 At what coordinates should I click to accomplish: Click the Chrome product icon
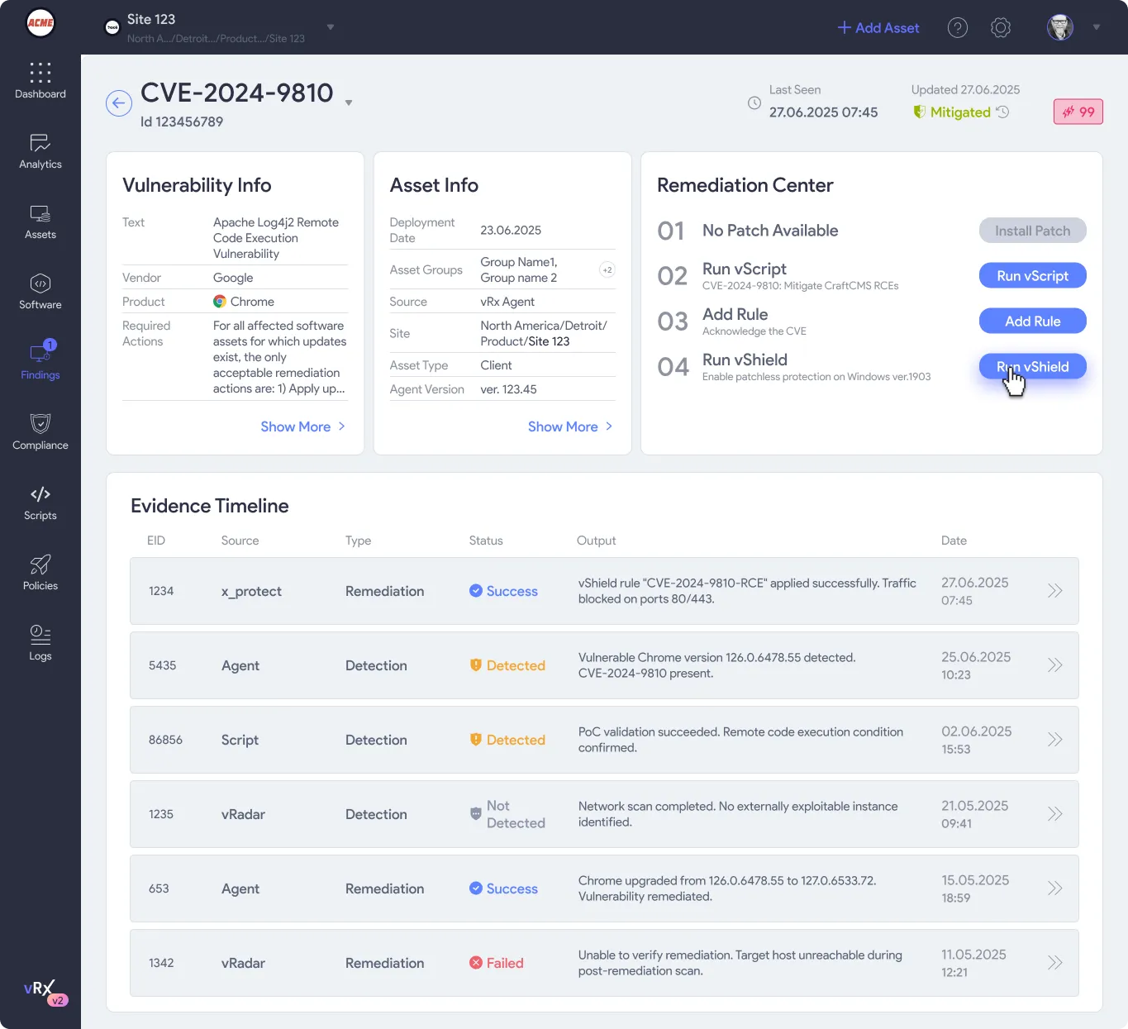point(220,302)
